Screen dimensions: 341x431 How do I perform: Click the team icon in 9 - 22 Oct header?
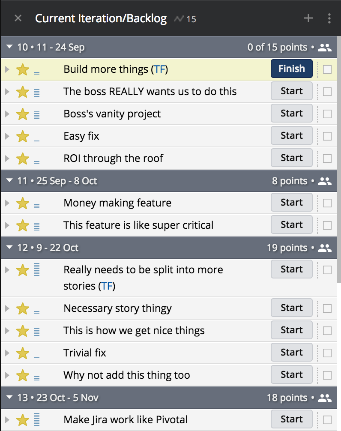pos(325,248)
